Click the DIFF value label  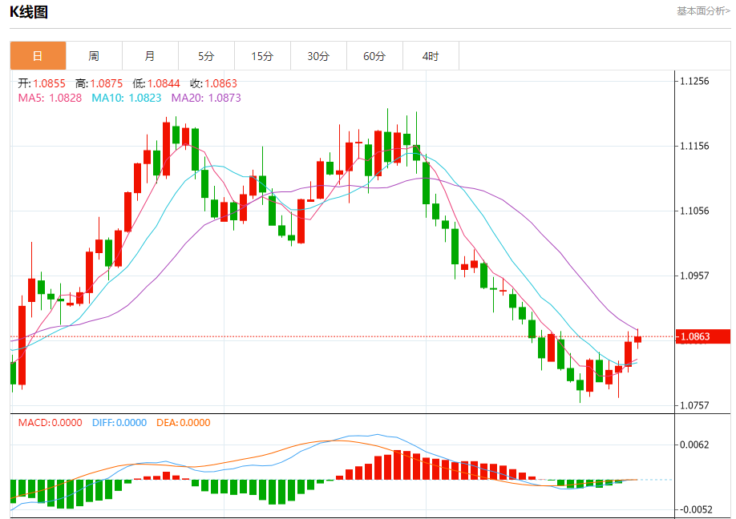pos(118,423)
